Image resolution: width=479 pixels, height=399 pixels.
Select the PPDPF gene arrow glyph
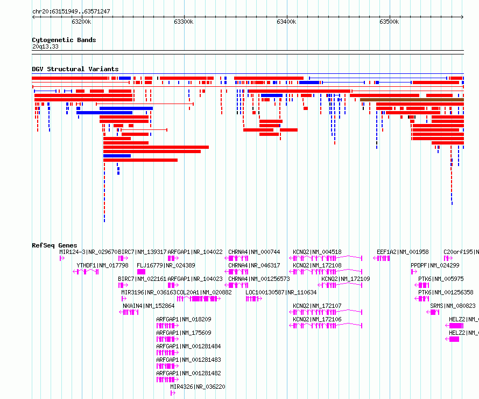pyautogui.click(x=414, y=272)
